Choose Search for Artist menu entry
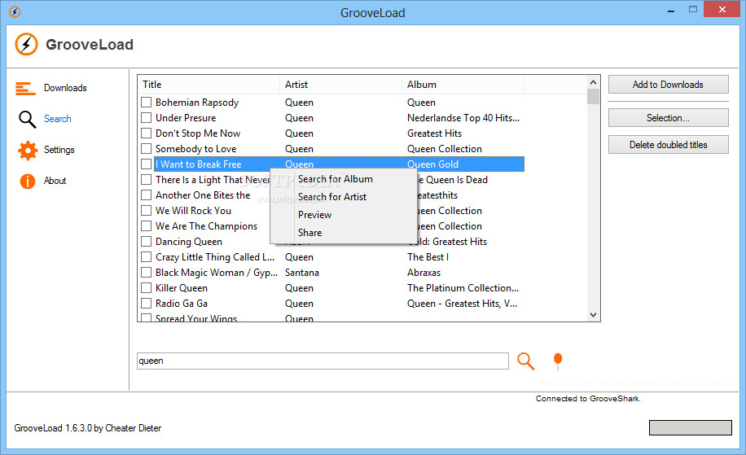This screenshot has height=455, width=746. point(332,197)
